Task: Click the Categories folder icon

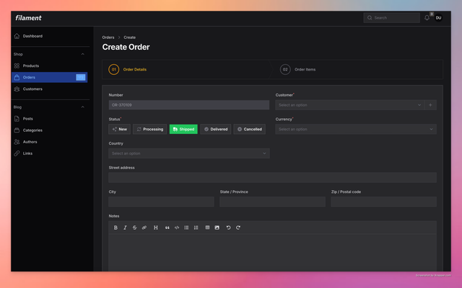Action: 17,130
